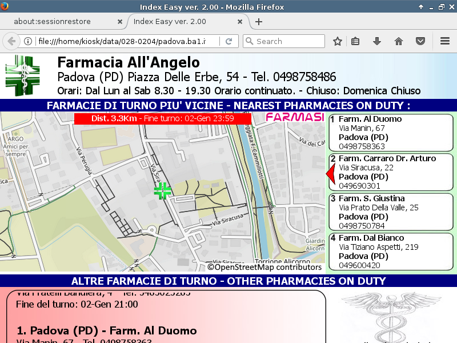Open a new tab with plus button
This screenshot has width=457, height=343.
[x=259, y=22]
